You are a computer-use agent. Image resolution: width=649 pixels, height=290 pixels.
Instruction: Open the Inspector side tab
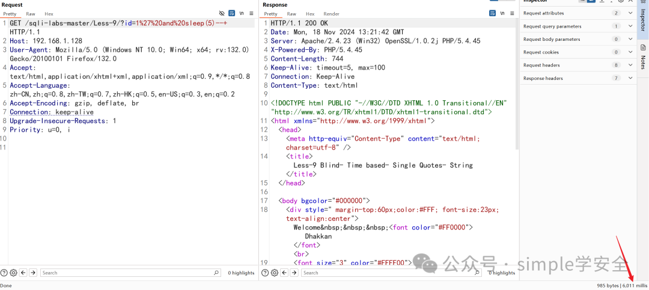(x=643, y=19)
